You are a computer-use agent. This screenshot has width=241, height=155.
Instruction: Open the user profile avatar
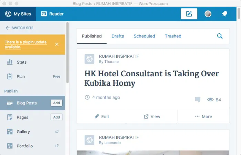208,14
